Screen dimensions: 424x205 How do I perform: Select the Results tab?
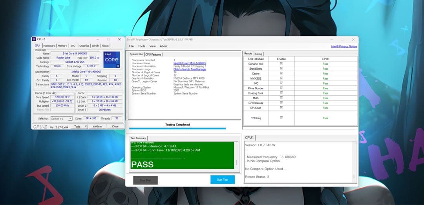pos(248,53)
